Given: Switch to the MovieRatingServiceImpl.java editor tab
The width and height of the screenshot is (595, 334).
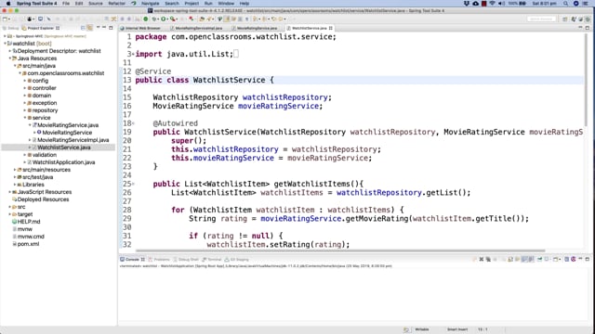Looking at the screenshot, I should tap(196, 28).
